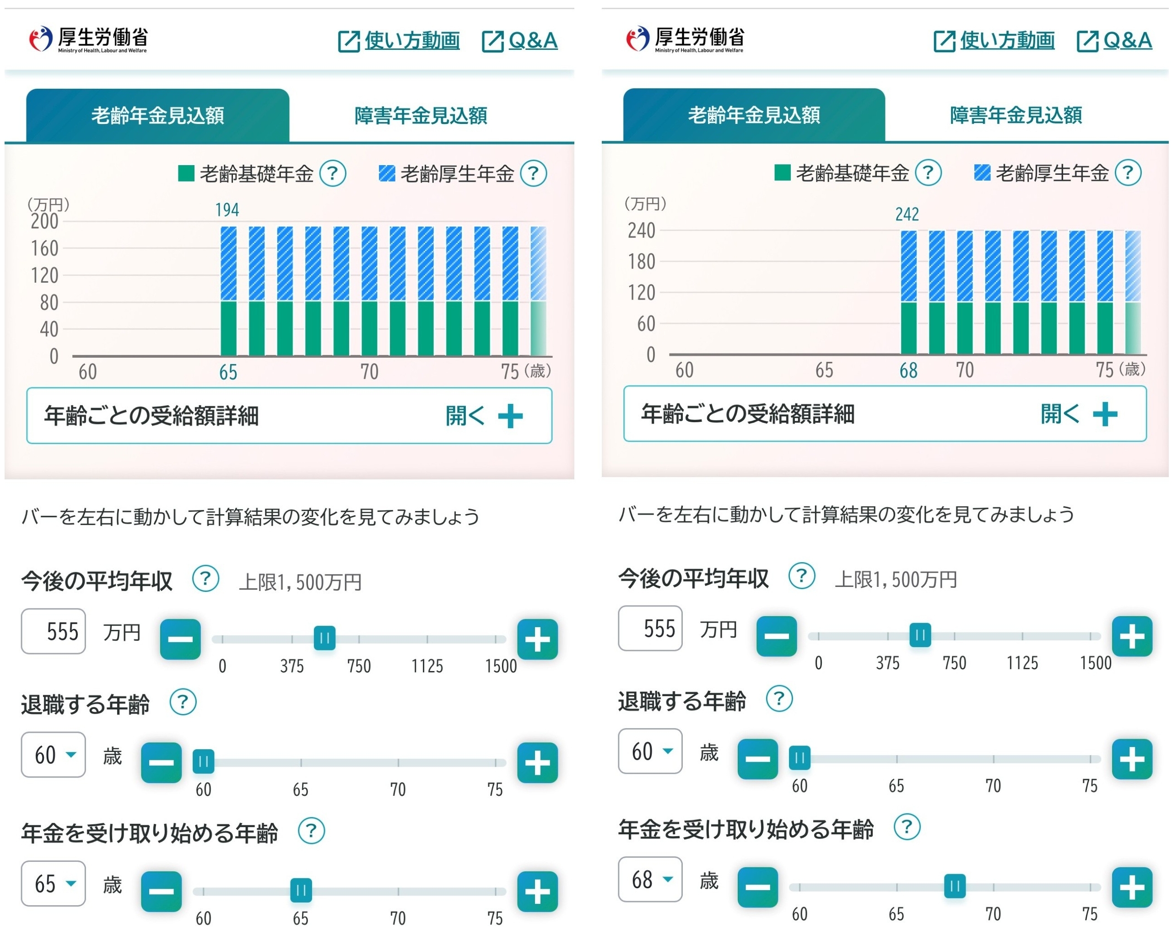Expand 年齢ごとの受給額詳細 in right panel
This screenshot has width=1172, height=940.
coord(885,414)
